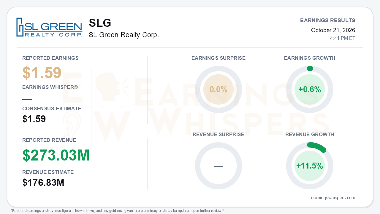Click the company name SL Green Realty Corp.
380x214 pixels.
click(124, 35)
